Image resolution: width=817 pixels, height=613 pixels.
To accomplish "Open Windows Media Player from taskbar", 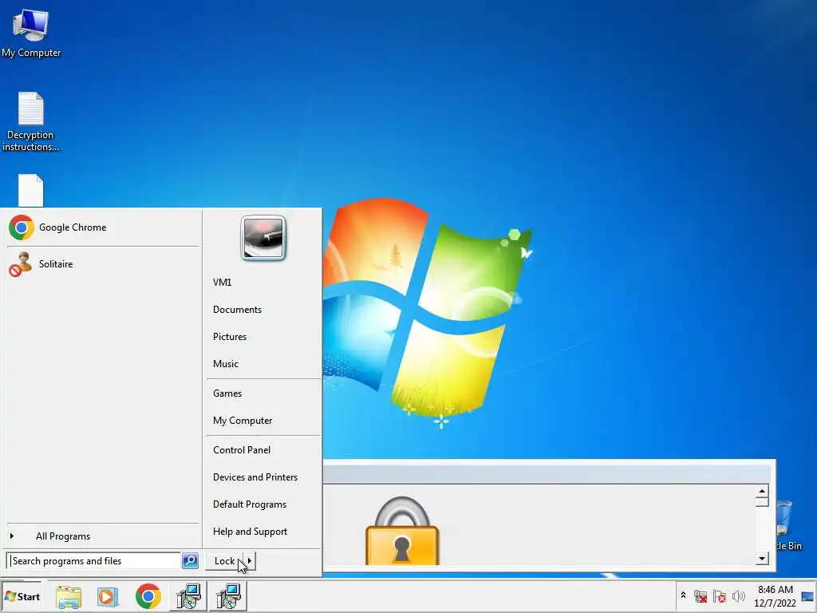I will tap(108, 597).
